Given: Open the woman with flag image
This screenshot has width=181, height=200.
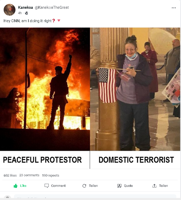Looking at the screenshot, I should [135, 89].
